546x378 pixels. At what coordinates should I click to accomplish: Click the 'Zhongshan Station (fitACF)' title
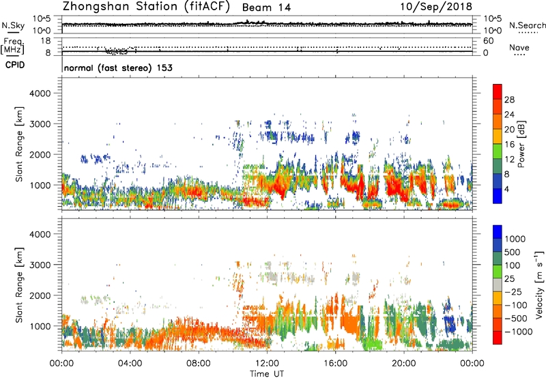click(146, 7)
